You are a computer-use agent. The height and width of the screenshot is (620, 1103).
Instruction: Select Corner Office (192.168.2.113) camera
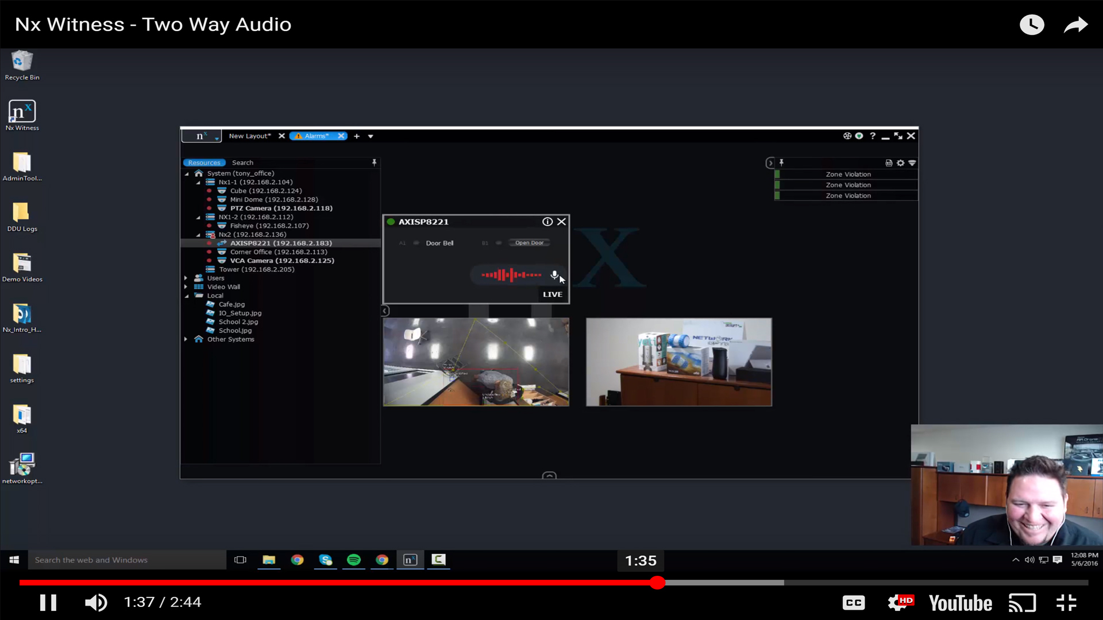[x=279, y=252]
